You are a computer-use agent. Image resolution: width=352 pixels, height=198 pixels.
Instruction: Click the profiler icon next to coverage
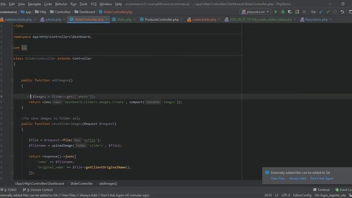click(x=297, y=12)
